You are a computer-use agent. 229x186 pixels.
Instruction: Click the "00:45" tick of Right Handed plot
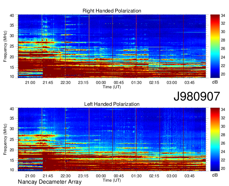(x=119, y=83)
